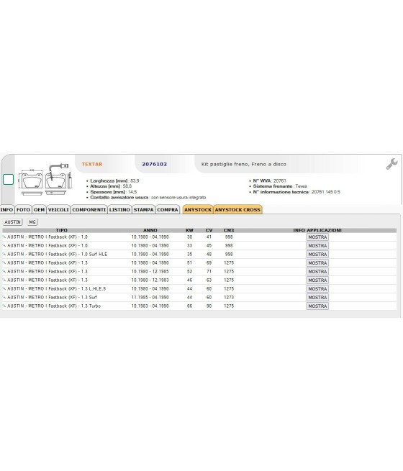Click the STAMPA tab
This screenshot has height=471, width=403.
pyautogui.click(x=144, y=210)
